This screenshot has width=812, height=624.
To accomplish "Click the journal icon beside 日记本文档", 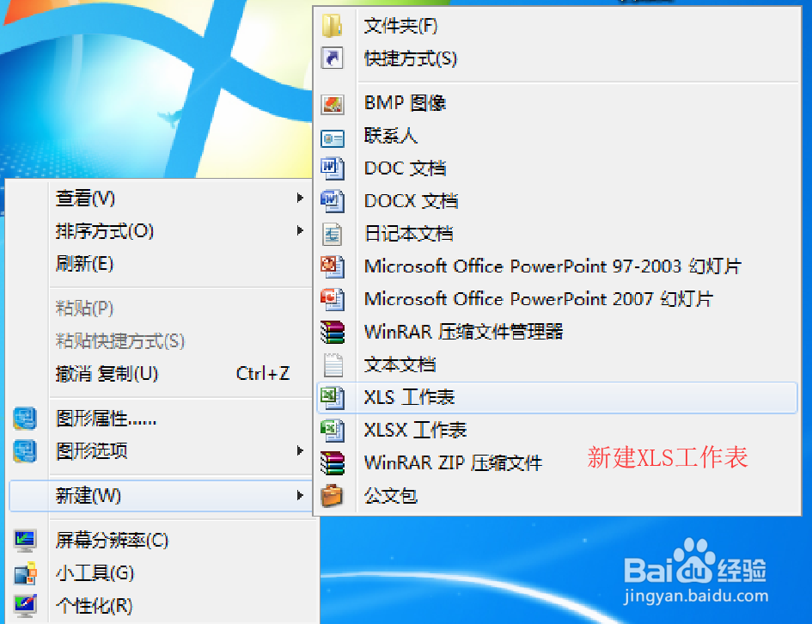I will (x=332, y=234).
